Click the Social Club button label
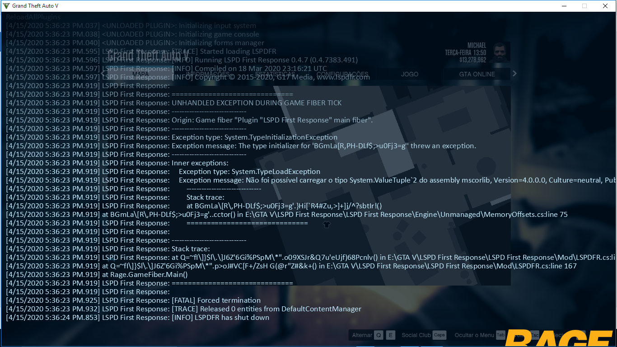The width and height of the screenshot is (617, 347). (416, 335)
